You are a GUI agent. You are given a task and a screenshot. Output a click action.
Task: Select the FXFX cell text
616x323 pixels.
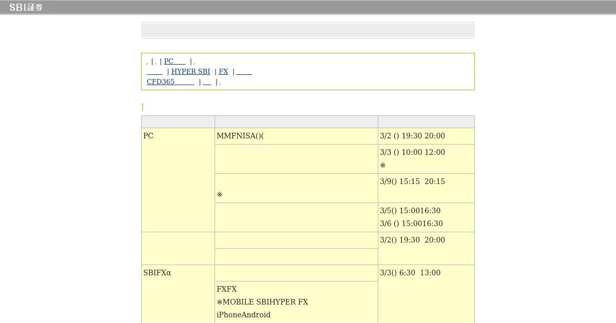(x=227, y=289)
